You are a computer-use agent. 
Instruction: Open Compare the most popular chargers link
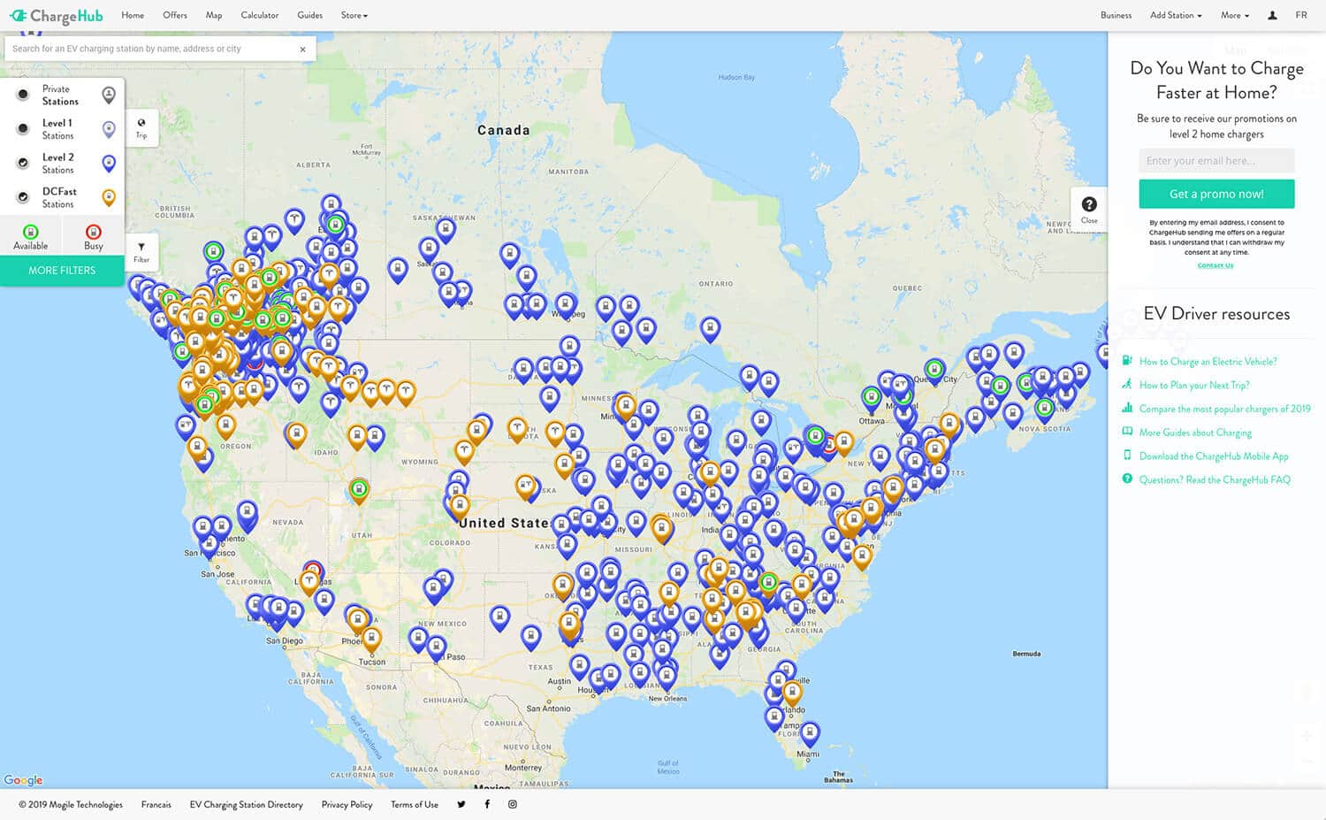pos(1224,409)
